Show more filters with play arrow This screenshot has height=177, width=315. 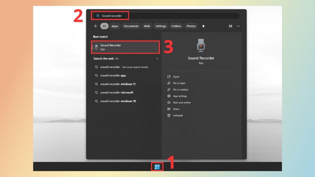tap(203, 26)
